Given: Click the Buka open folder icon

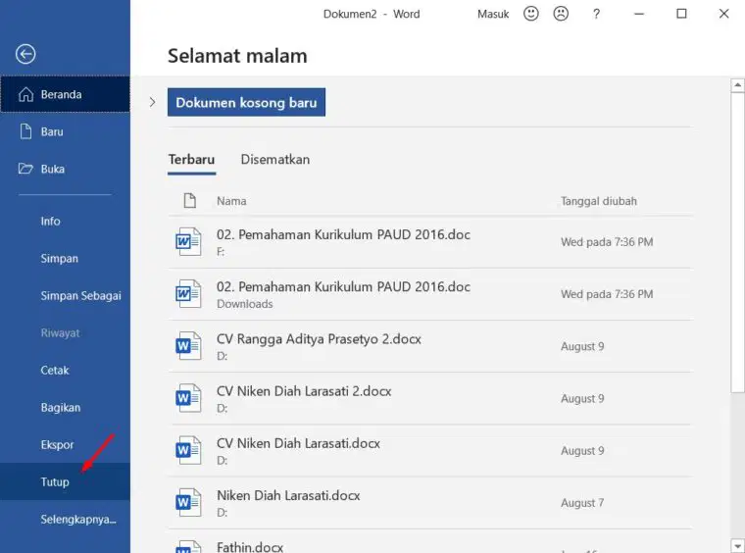Looking at the screenshot, I should pos(25,169).
